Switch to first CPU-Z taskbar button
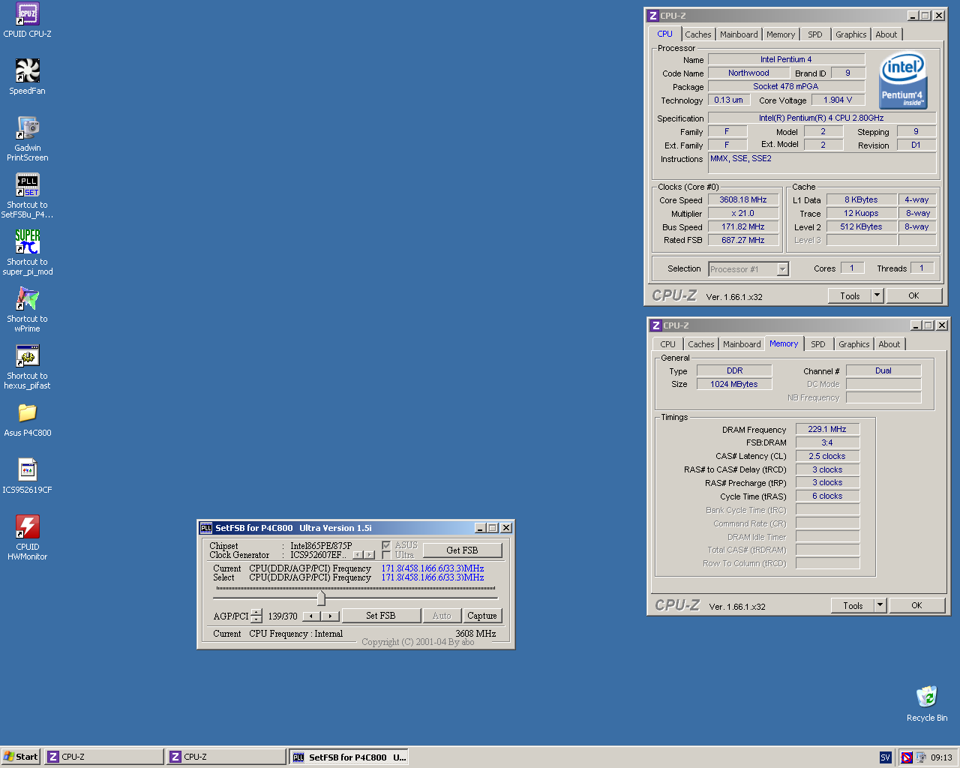960x768 pixels. tap(103, 757)
